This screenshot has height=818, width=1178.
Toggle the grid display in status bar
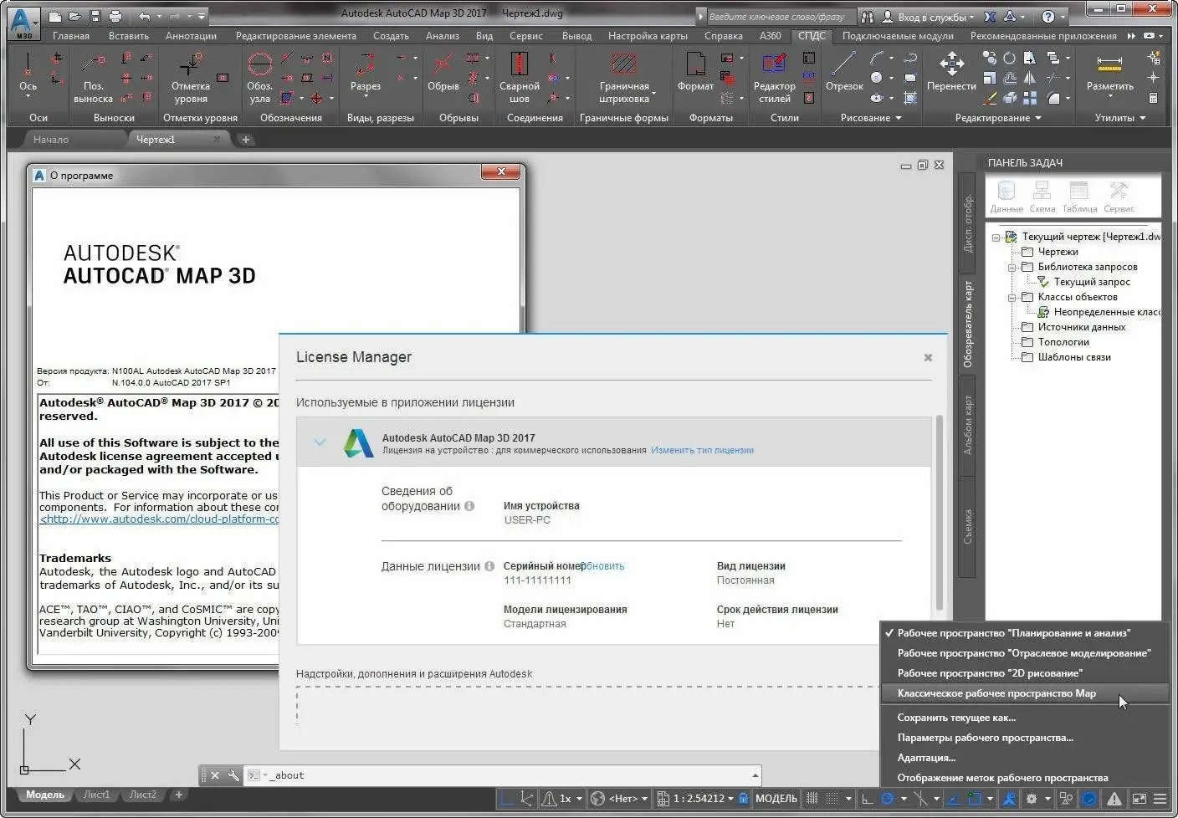812,799
